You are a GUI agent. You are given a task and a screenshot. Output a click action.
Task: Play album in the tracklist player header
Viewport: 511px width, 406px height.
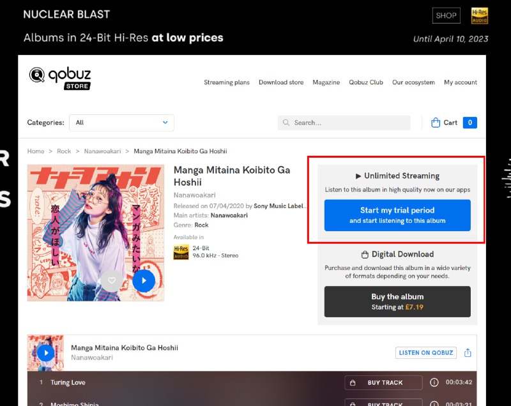click(x=45, y=352)
